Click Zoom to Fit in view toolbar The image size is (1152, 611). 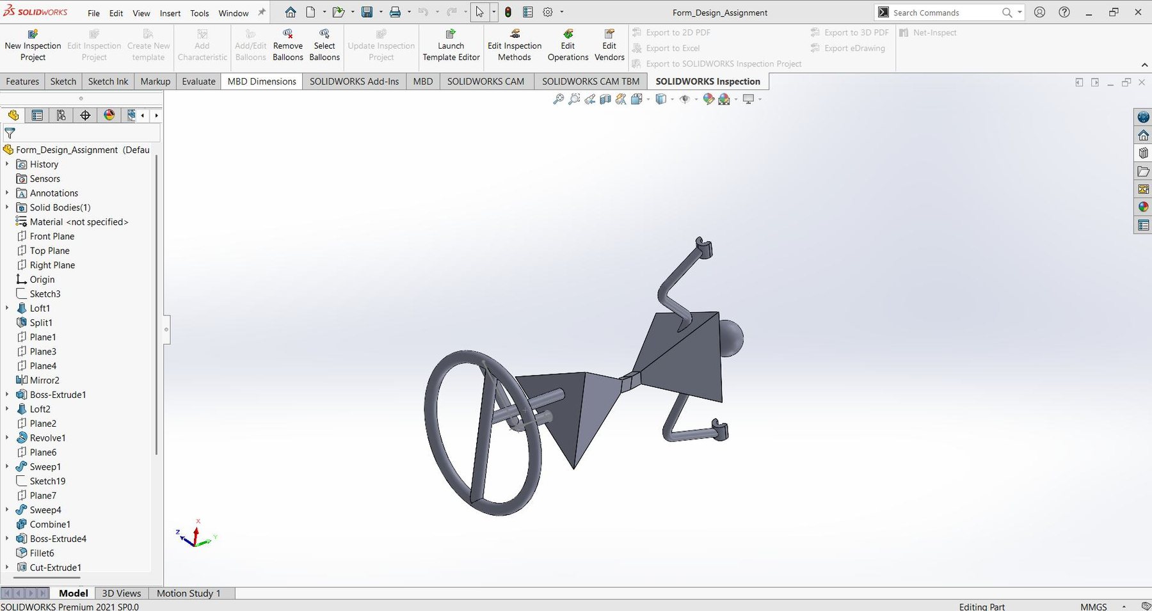[558, 99]
